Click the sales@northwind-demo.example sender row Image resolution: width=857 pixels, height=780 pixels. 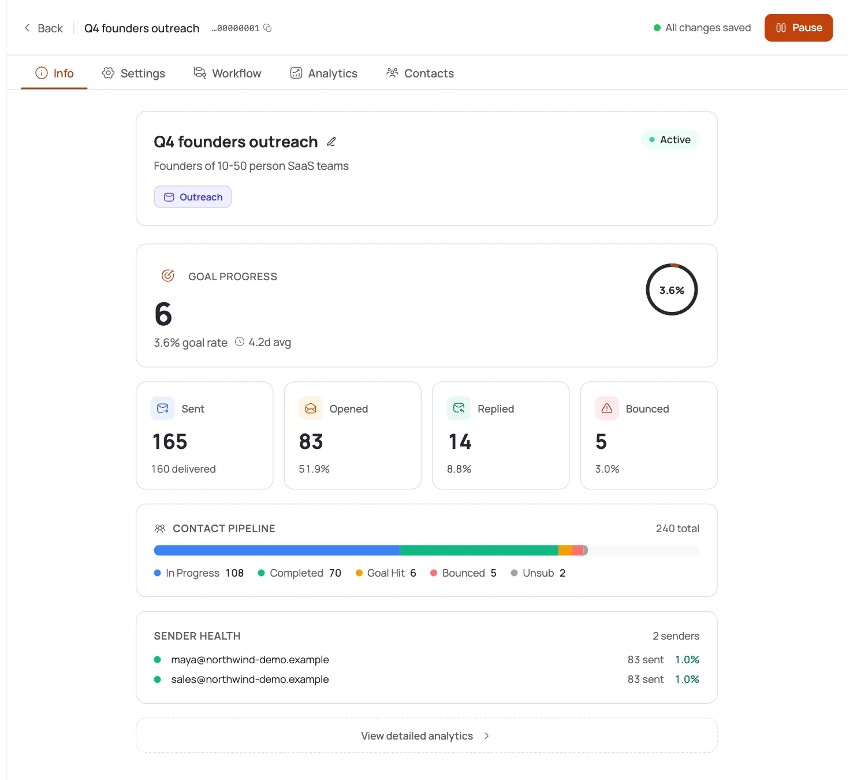(427, 679)
